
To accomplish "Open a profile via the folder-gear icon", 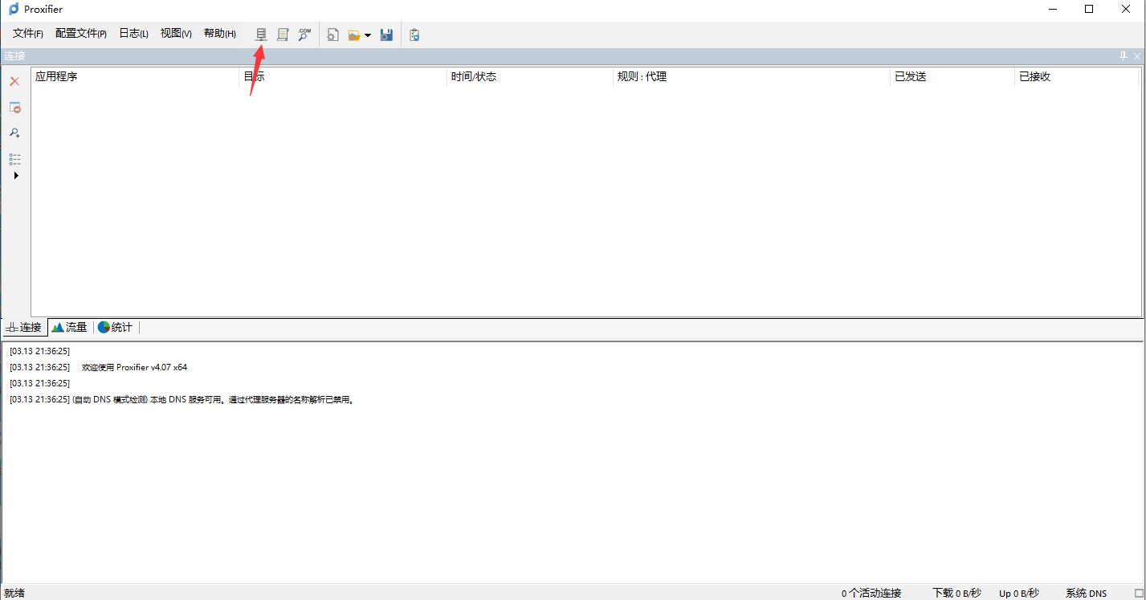I will click(354, 34).
